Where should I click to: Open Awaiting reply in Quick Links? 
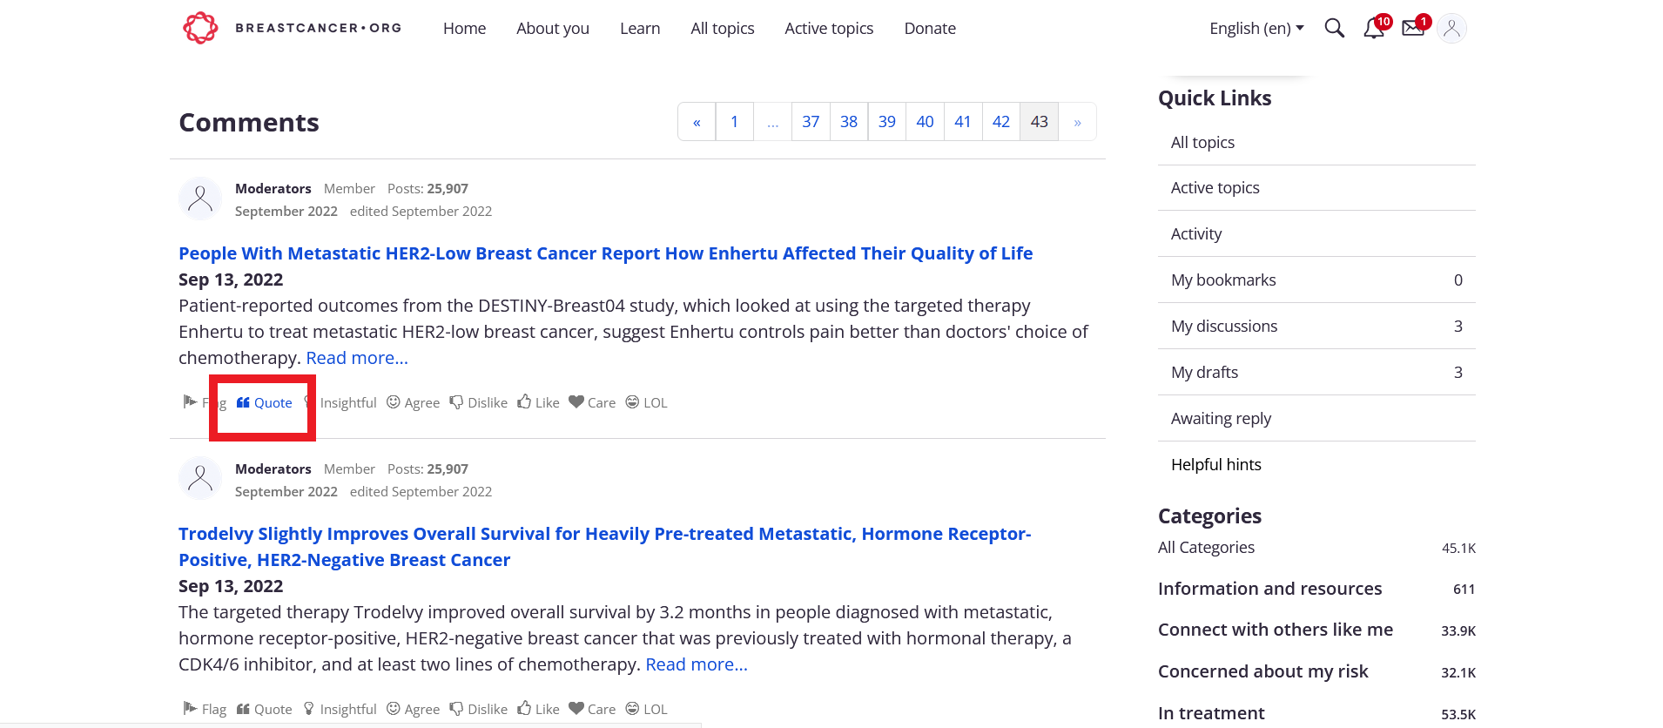1316,419
